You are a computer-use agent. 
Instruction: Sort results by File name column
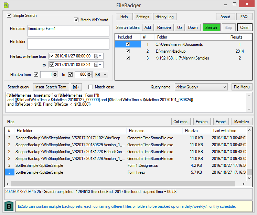point(154,131)
